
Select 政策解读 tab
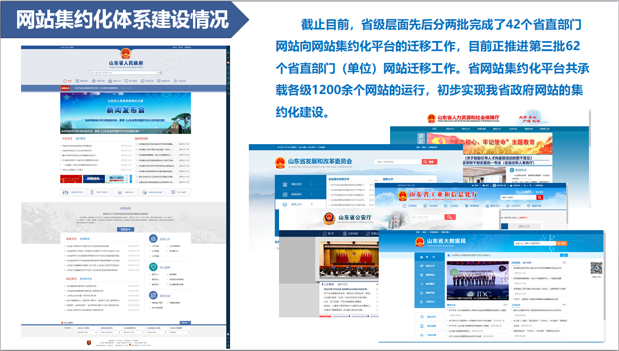85,239
